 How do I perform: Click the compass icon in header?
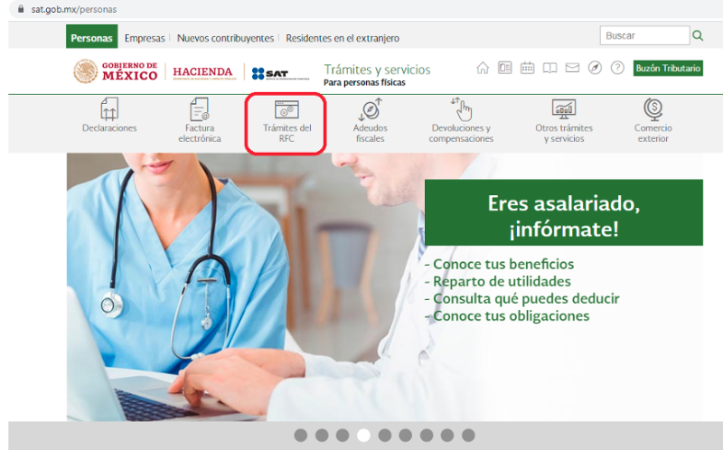click(595, 69)
